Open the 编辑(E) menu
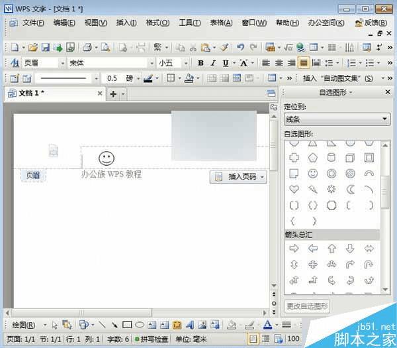 click(x=64, y=23)
